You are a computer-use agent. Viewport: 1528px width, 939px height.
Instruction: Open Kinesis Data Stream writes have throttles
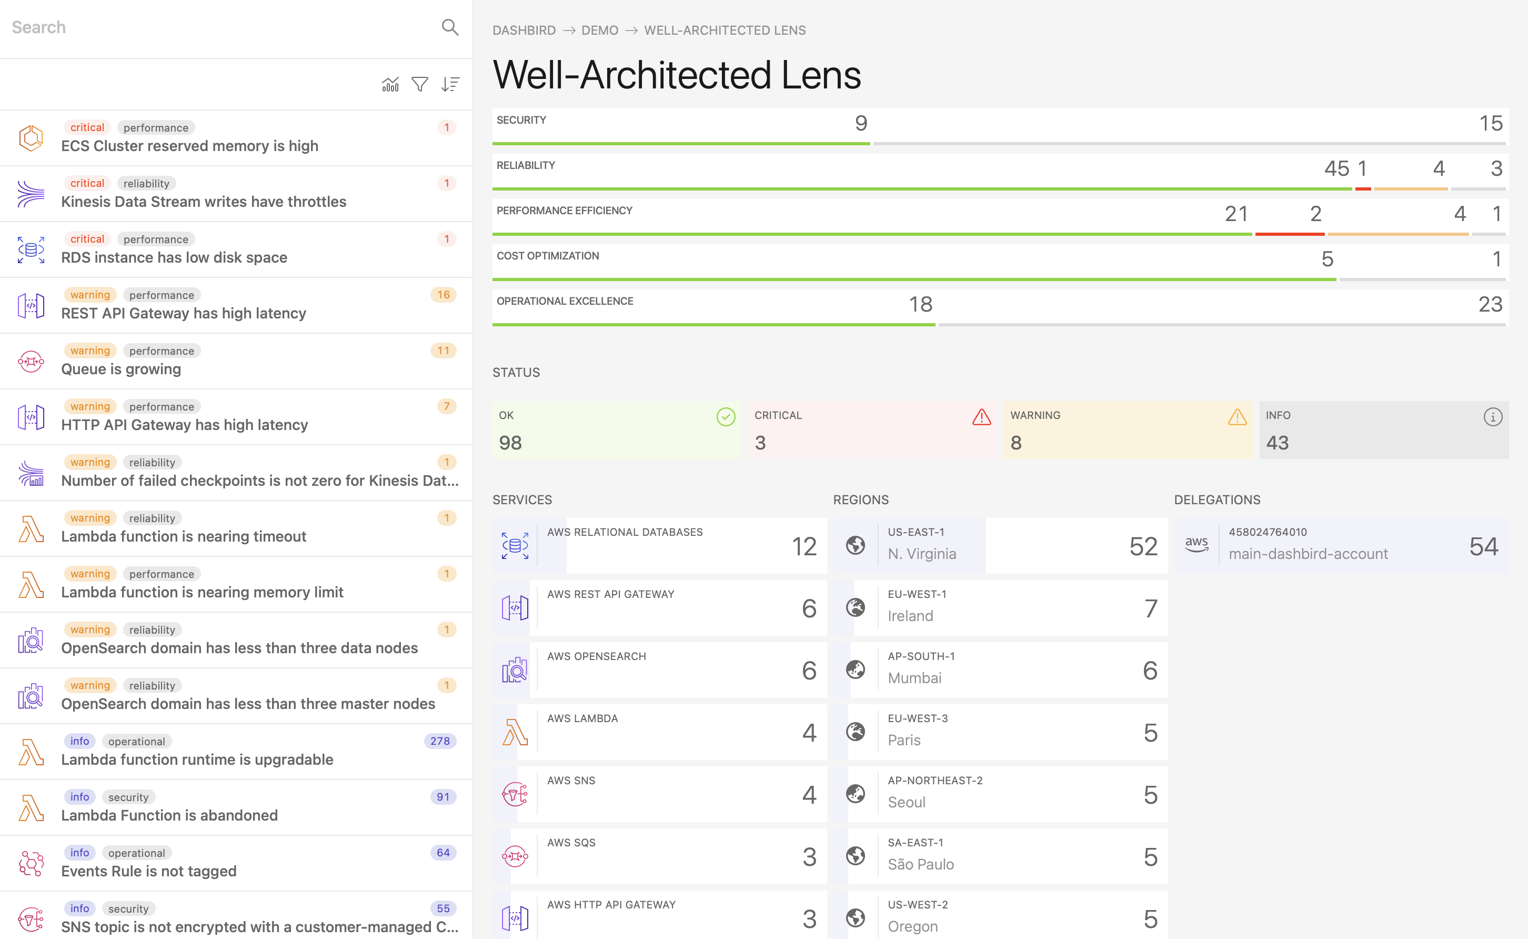(x=236, y=194)
